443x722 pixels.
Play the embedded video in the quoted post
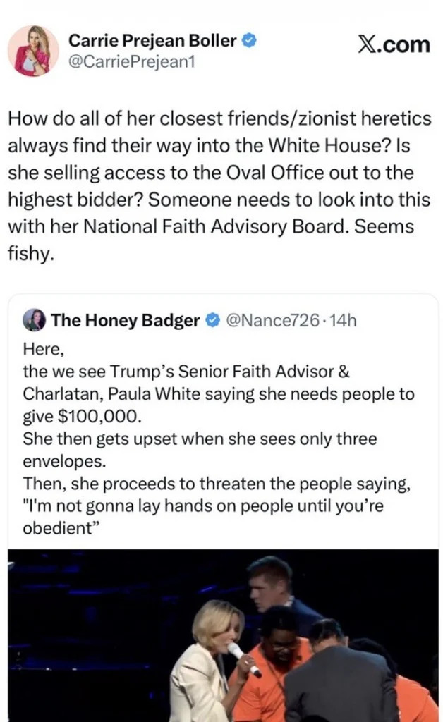coord(223,635)
